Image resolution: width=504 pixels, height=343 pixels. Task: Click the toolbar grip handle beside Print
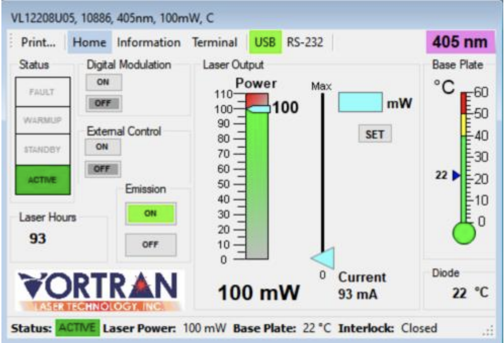point(11,42)
